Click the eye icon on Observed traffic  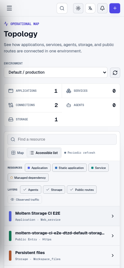12,199
